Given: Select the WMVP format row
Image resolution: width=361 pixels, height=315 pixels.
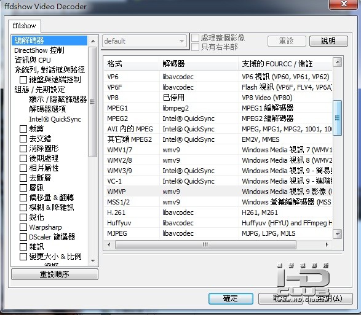Looking at the screenshot, I should pyautogui.click(x=218, y=192).
